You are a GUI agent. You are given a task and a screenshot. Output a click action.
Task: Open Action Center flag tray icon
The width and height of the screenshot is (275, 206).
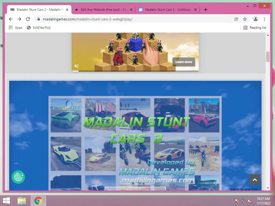[x=237, y=201]
